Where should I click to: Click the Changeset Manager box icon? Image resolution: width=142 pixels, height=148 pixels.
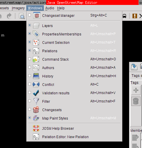37,15
